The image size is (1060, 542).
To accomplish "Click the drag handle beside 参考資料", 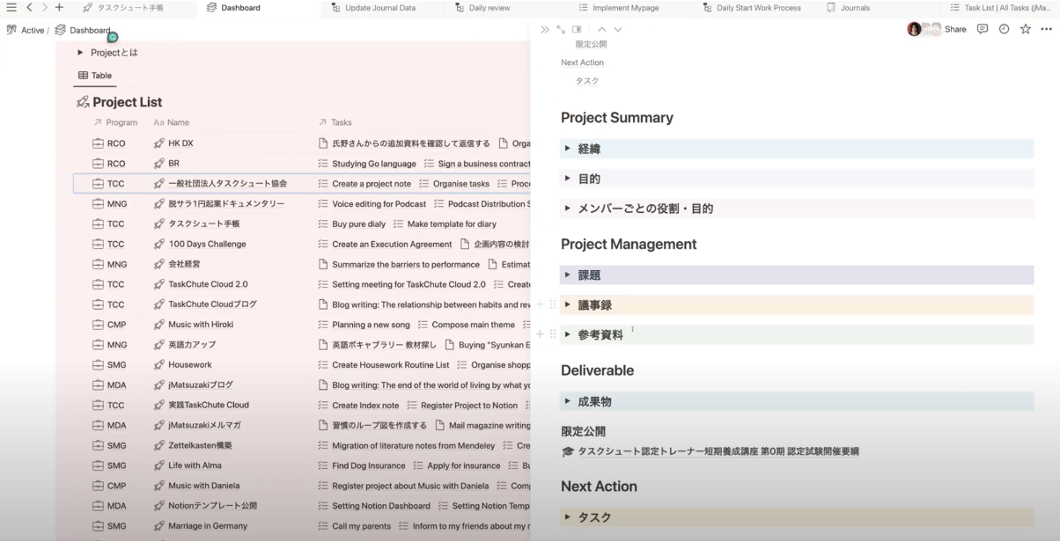I will (553, 334).
